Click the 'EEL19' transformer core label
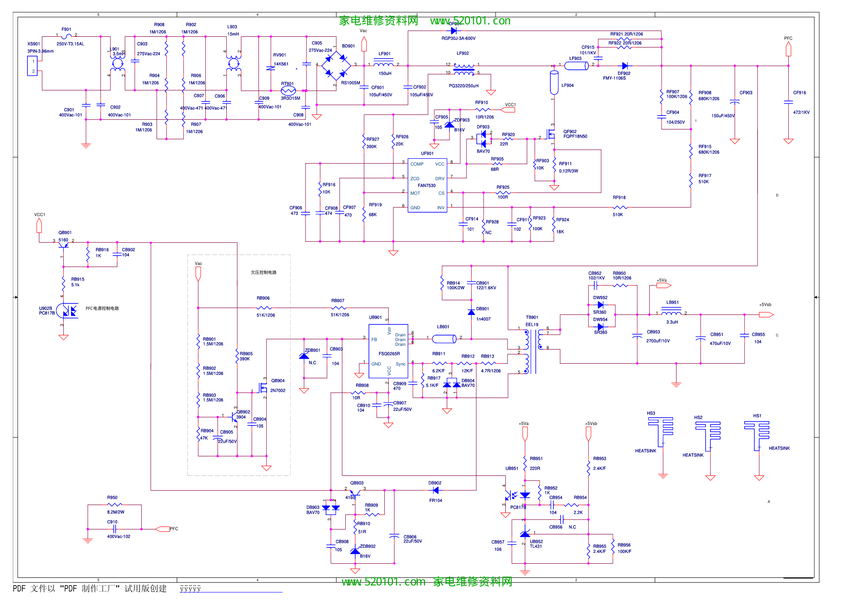Viewport: 849px width, 600px height. [531, 324]
